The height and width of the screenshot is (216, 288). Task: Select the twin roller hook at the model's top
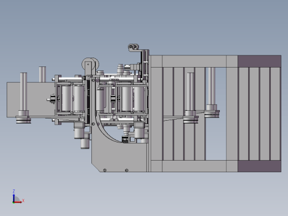click(133, 48)
